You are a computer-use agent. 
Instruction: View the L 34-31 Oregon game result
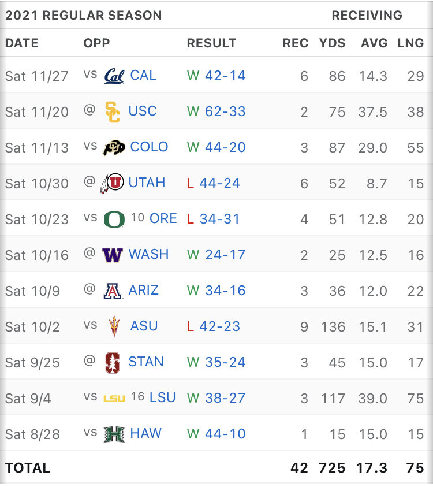click(213, 219)
